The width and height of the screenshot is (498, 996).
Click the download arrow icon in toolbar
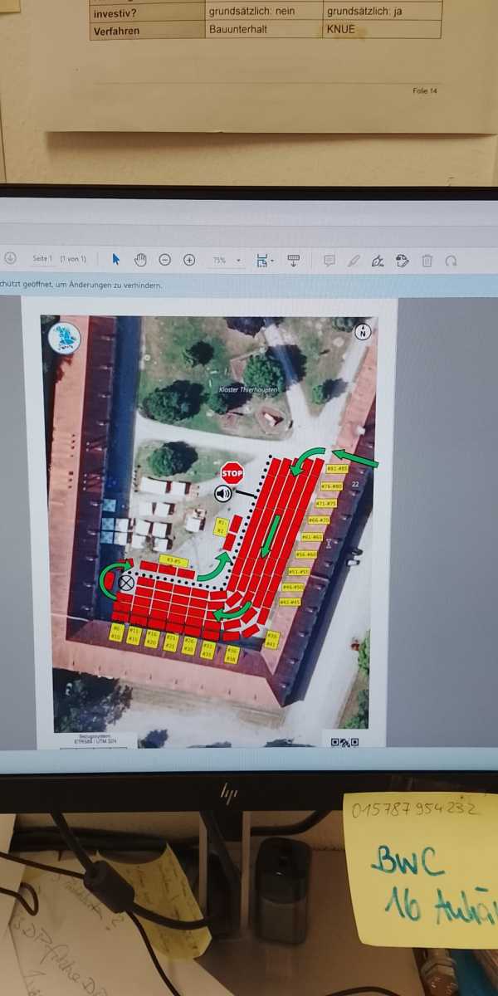(11, 259)
